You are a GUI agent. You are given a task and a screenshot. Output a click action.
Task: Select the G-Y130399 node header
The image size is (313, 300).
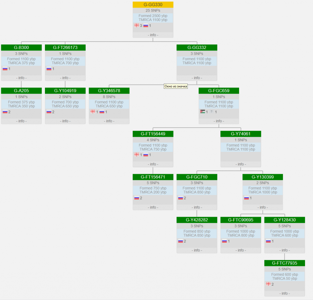(263, 177)
